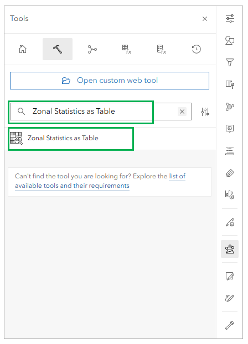Open the Effects paint roller icon
The height and width of the screenshot is (344, 248).
(230, 84)
